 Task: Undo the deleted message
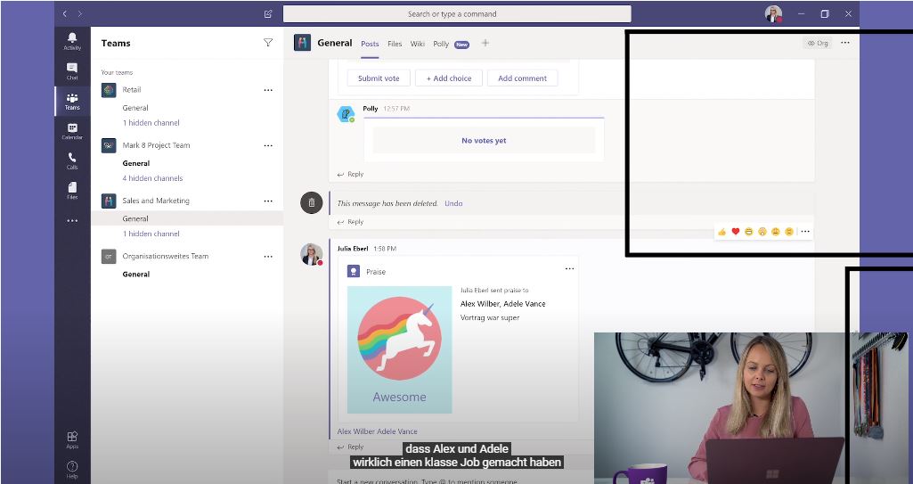pos(453,203)
